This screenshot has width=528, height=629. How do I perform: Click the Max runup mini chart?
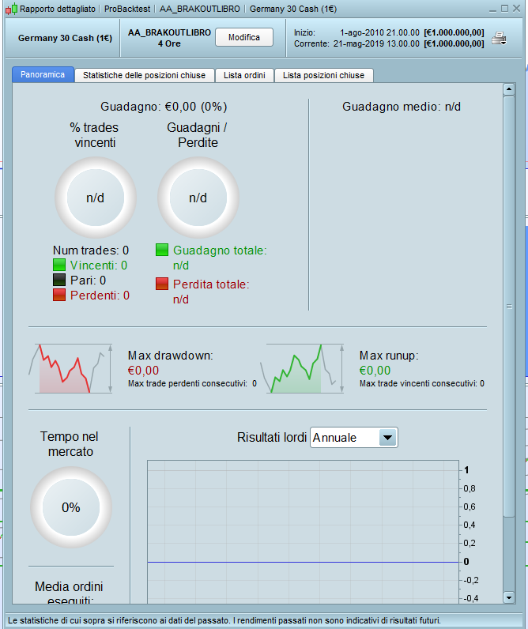click(302, 368)
